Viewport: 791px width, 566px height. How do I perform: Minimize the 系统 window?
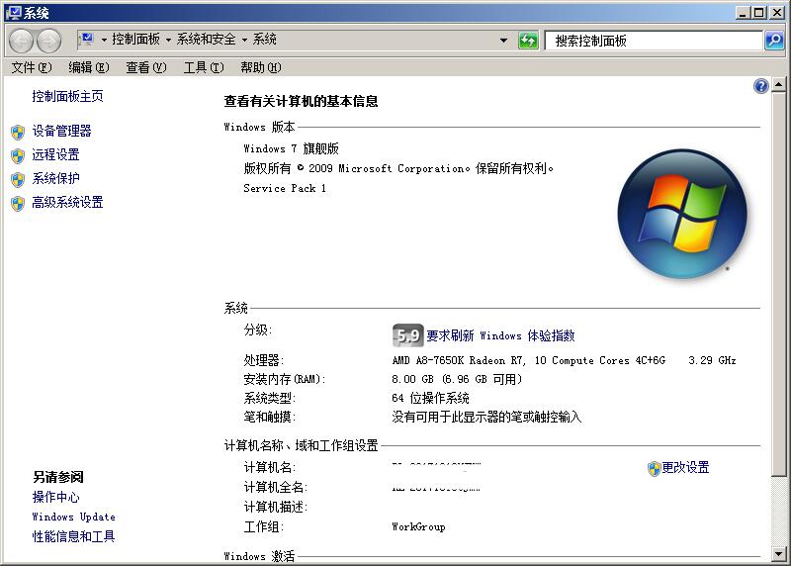point(741,13)
